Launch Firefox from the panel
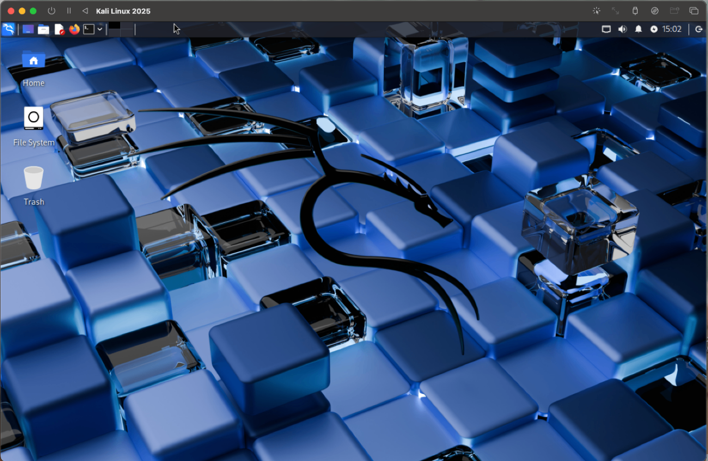 pyautogui.click(x=74, y=29)
